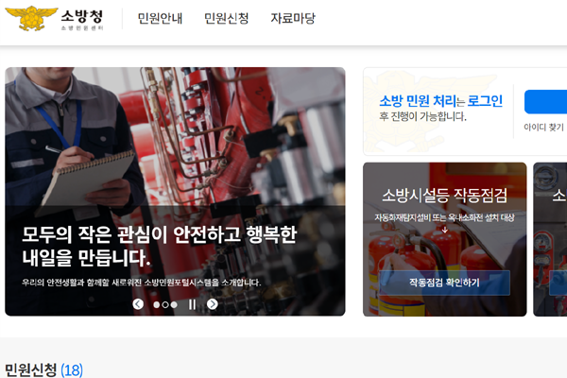Click the main banner inspector image

(175, 191)
